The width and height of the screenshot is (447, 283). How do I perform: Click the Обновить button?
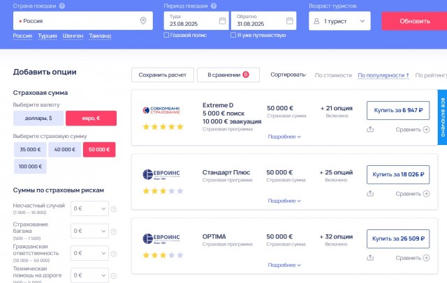click(414, 21)
